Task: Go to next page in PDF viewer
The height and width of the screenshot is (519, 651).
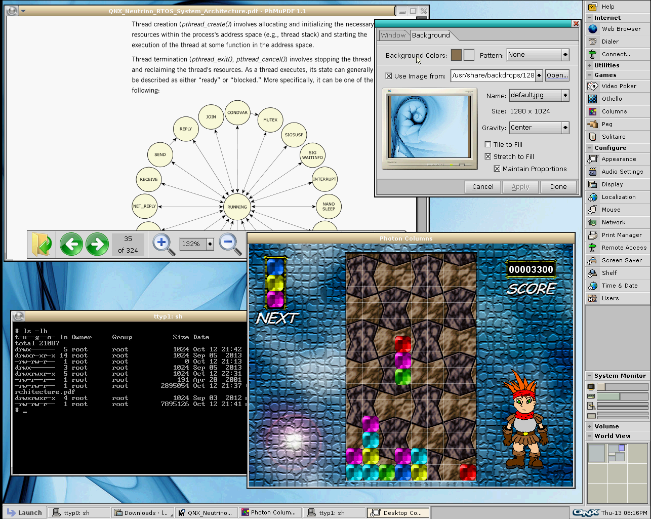Action: point(97,244)
